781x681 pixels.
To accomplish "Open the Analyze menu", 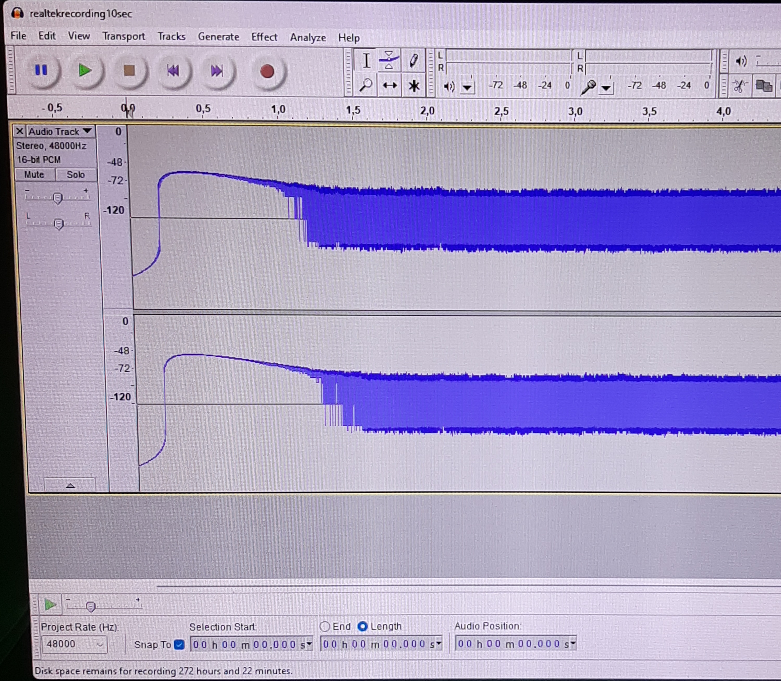I will pyautogui.click(x=308, y=37).
